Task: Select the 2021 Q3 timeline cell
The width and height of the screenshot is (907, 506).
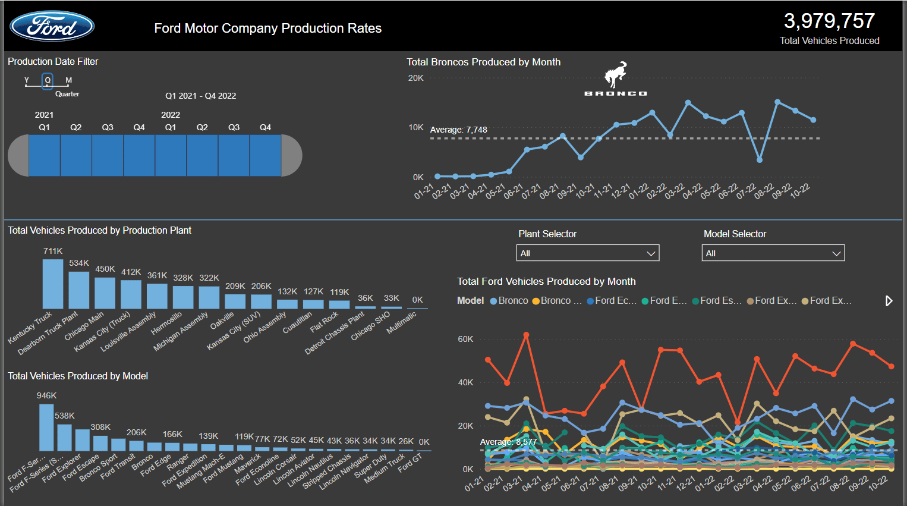Action: (x=108, y=155)
